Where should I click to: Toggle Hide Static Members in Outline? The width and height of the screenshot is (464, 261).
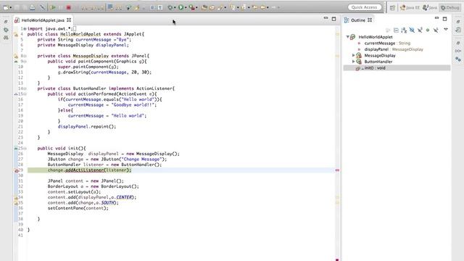[420, 30]
